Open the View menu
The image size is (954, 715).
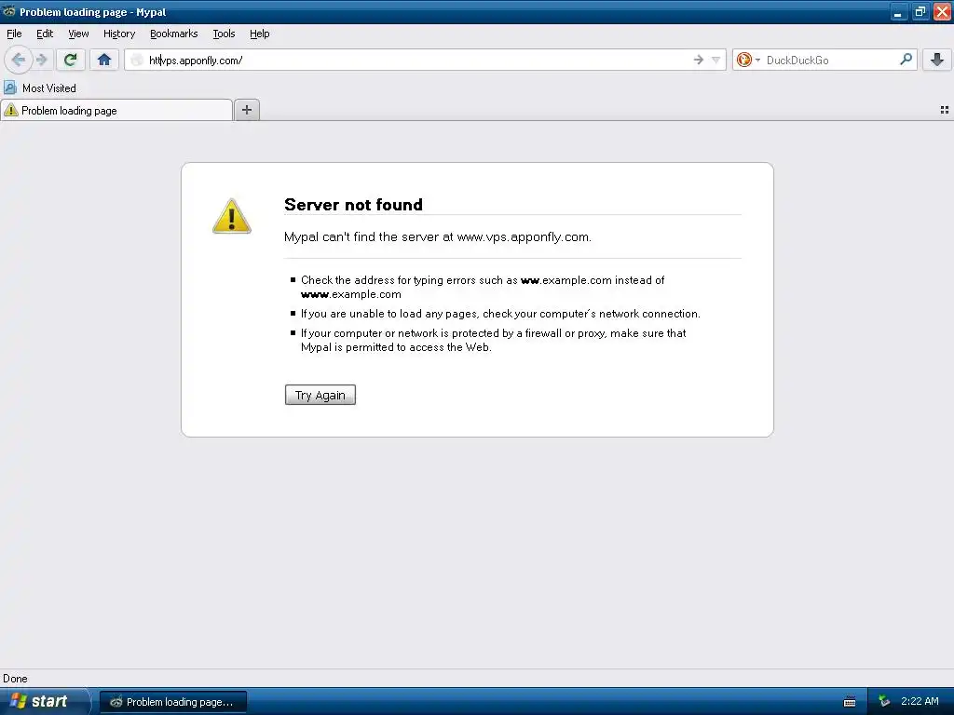(x=78, y=34)
